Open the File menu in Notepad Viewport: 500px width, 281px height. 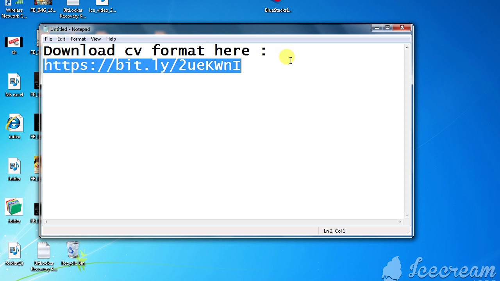pyautogui.click(x=48, y=39)
